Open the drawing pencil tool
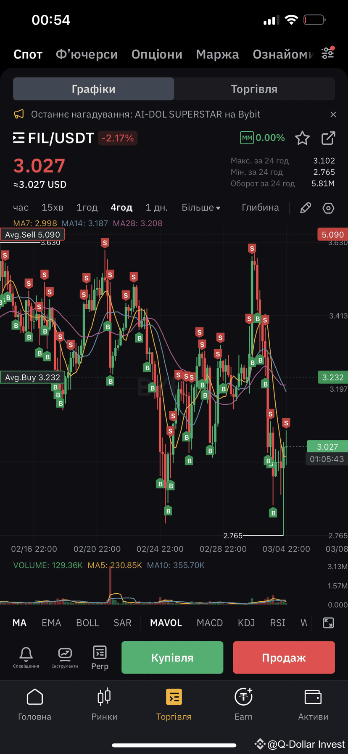The height and width of the screenshot is (754, 348). tap(306, 208)
